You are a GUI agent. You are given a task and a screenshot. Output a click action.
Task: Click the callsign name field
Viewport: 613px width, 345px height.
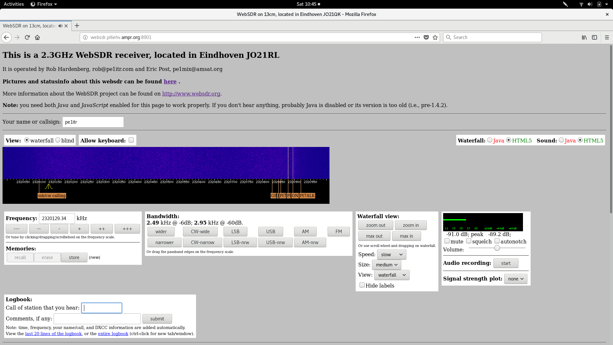[x=93, y=122]
